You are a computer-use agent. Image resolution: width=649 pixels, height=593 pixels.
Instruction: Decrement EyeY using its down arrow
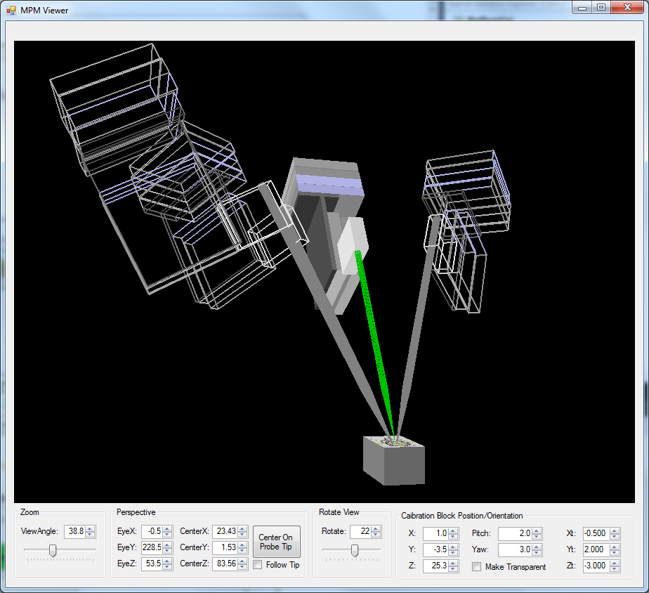167,550
